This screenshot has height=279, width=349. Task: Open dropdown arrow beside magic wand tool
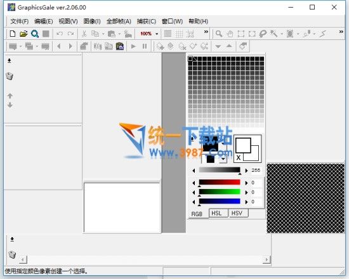pos(282,34)
